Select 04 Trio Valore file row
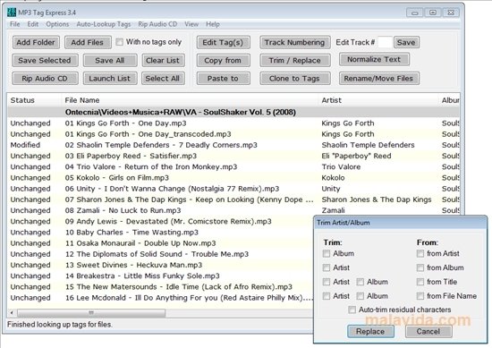Viewport: 492px width, 348px height. (233, 167)
